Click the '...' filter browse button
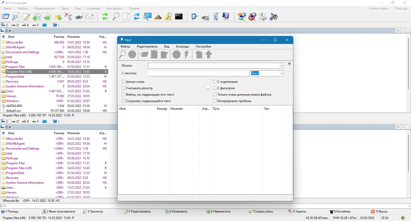The height and width of the screenshot is (221, 411). click(208, 88)
